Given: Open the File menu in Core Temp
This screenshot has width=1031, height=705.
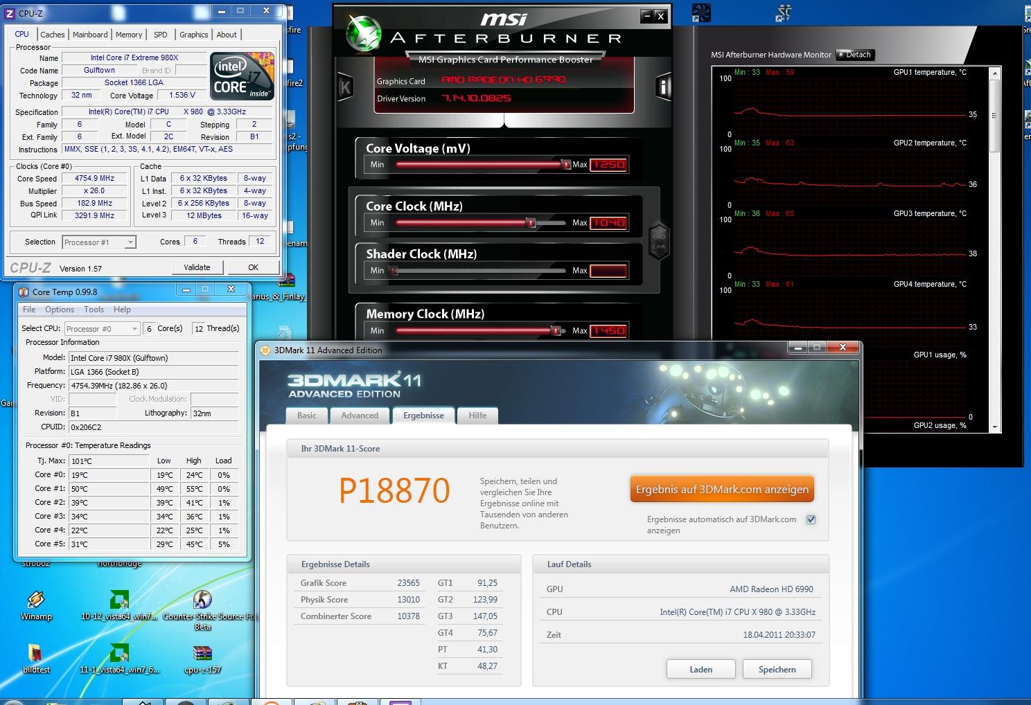Looking at the screenshot, I should tap(29, 310).
